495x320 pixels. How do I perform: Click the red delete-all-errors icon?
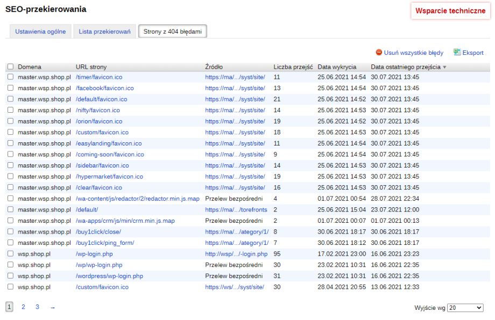tap(379, 53)
